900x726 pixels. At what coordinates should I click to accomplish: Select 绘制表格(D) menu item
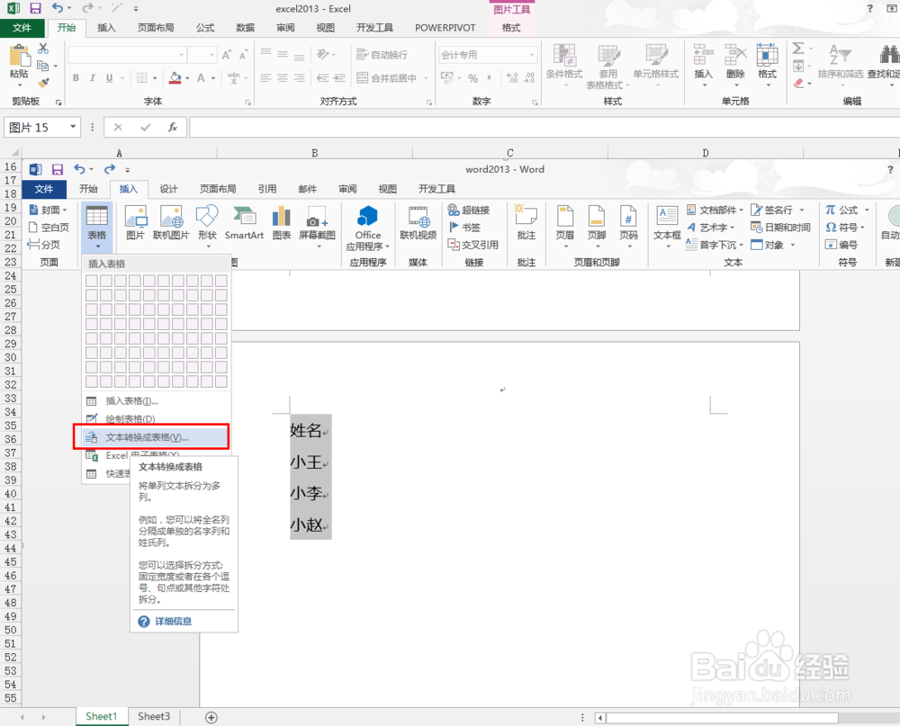[156, 419]
